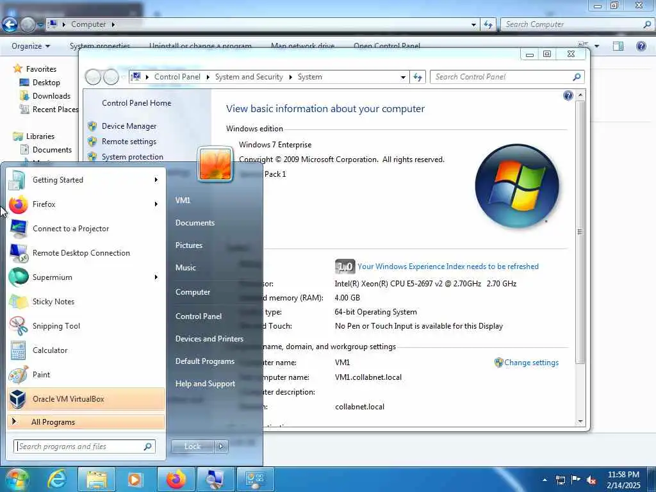656x492 pixels.
Task: Go to Control Panel Home
Action: pyautogui.click(x=136, y=103)
